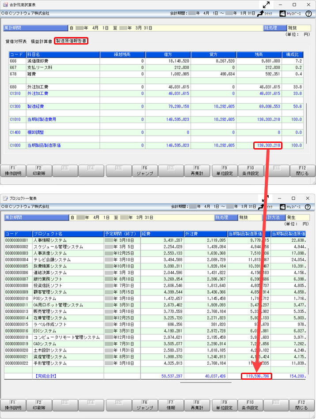The image size is (316, 419).
Task: Select C1300 製造経費 row
Action: (x=156, y=106)
